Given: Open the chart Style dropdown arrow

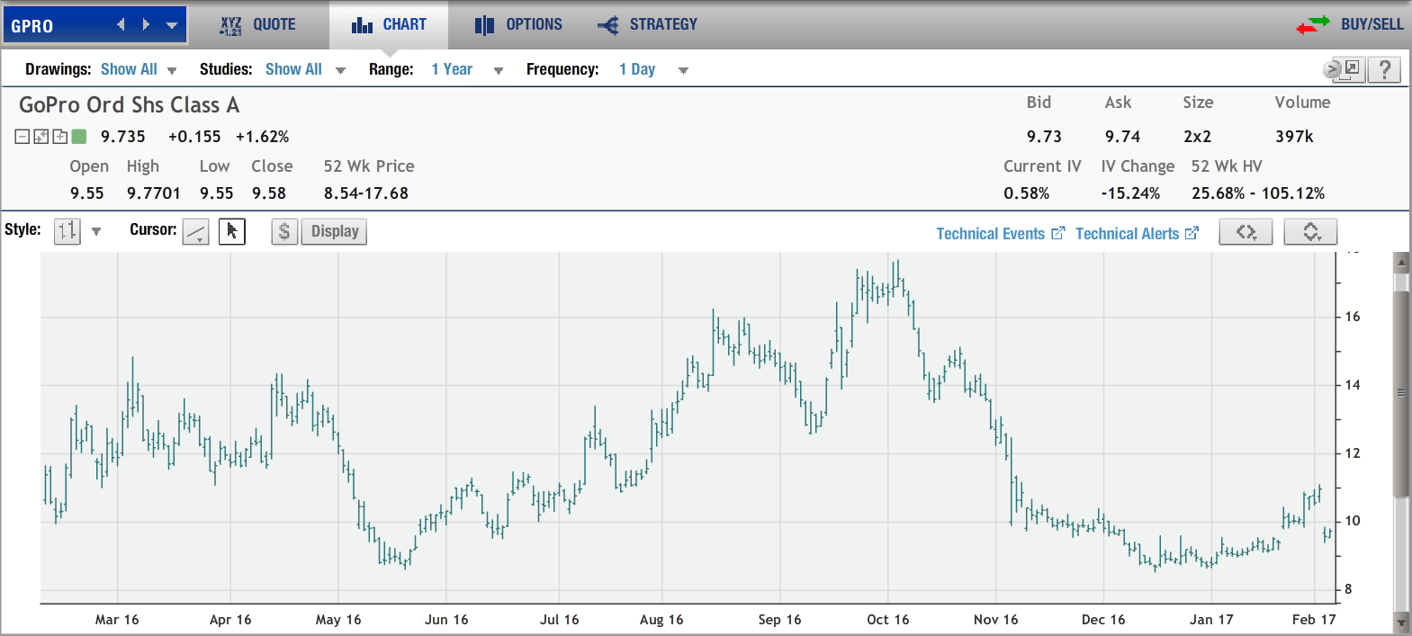Looking at the screenshot, I should pyautogui.click(x=96, y=232).
